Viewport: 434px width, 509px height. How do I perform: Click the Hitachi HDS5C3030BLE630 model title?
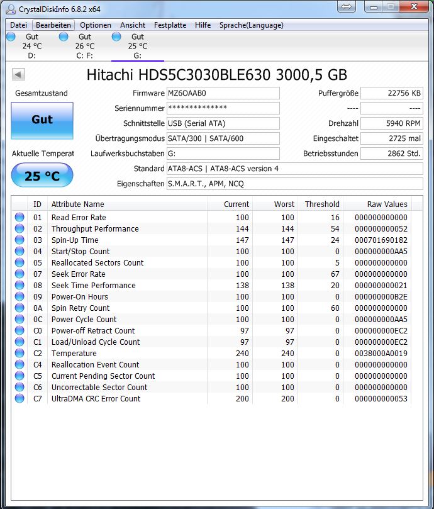[217, 75]
